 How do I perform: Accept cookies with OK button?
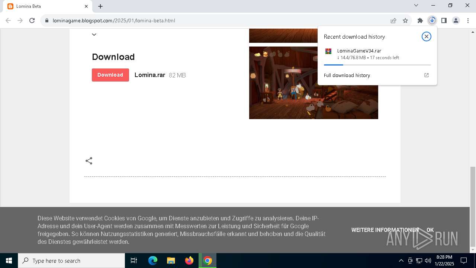tap(430, 230)
